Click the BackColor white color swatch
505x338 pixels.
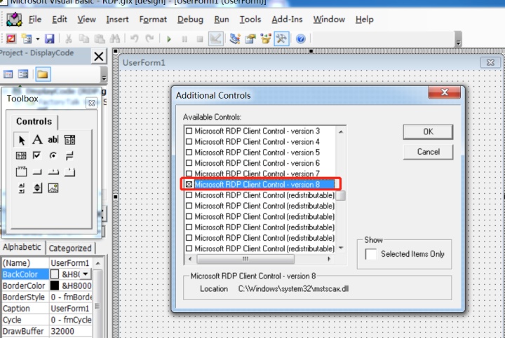55,274
